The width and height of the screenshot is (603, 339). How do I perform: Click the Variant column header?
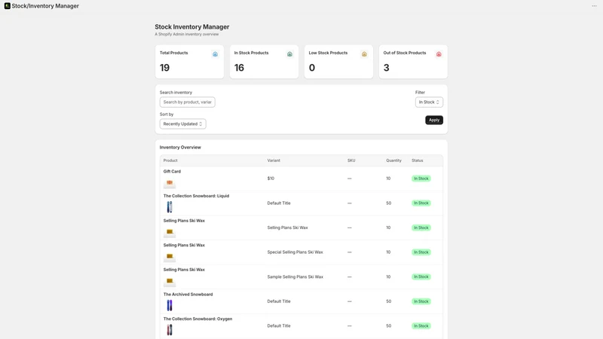(x=274, y=160)
